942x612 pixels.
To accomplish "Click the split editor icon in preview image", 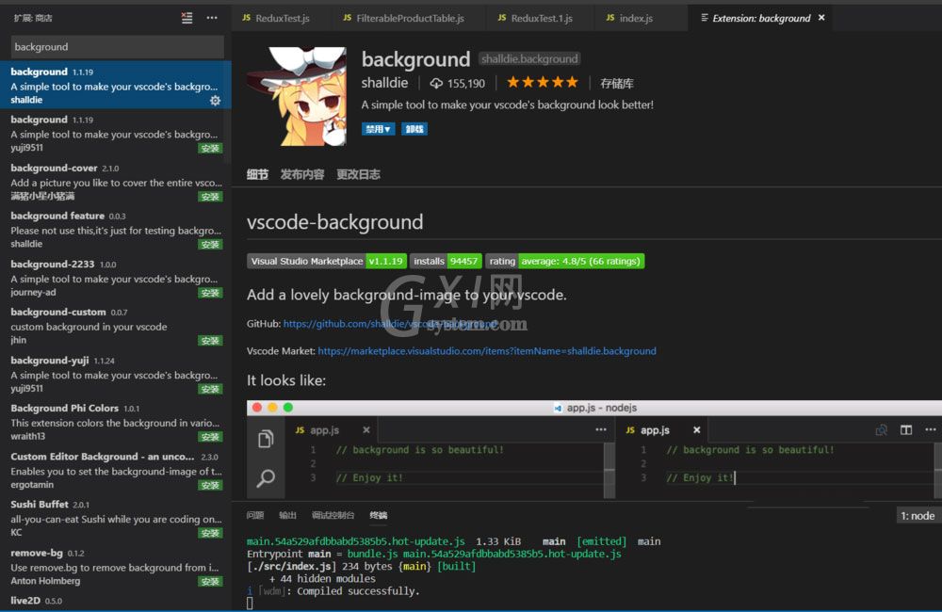I will click(x=906, y=430).
